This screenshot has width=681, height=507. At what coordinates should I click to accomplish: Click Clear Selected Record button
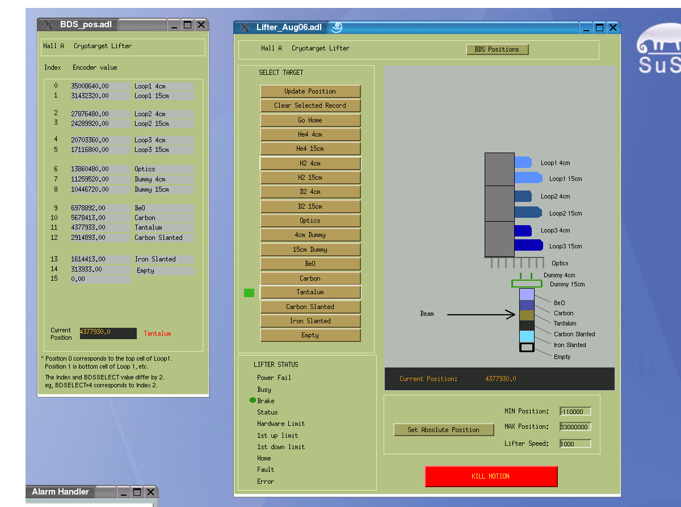tap(310, 105)
